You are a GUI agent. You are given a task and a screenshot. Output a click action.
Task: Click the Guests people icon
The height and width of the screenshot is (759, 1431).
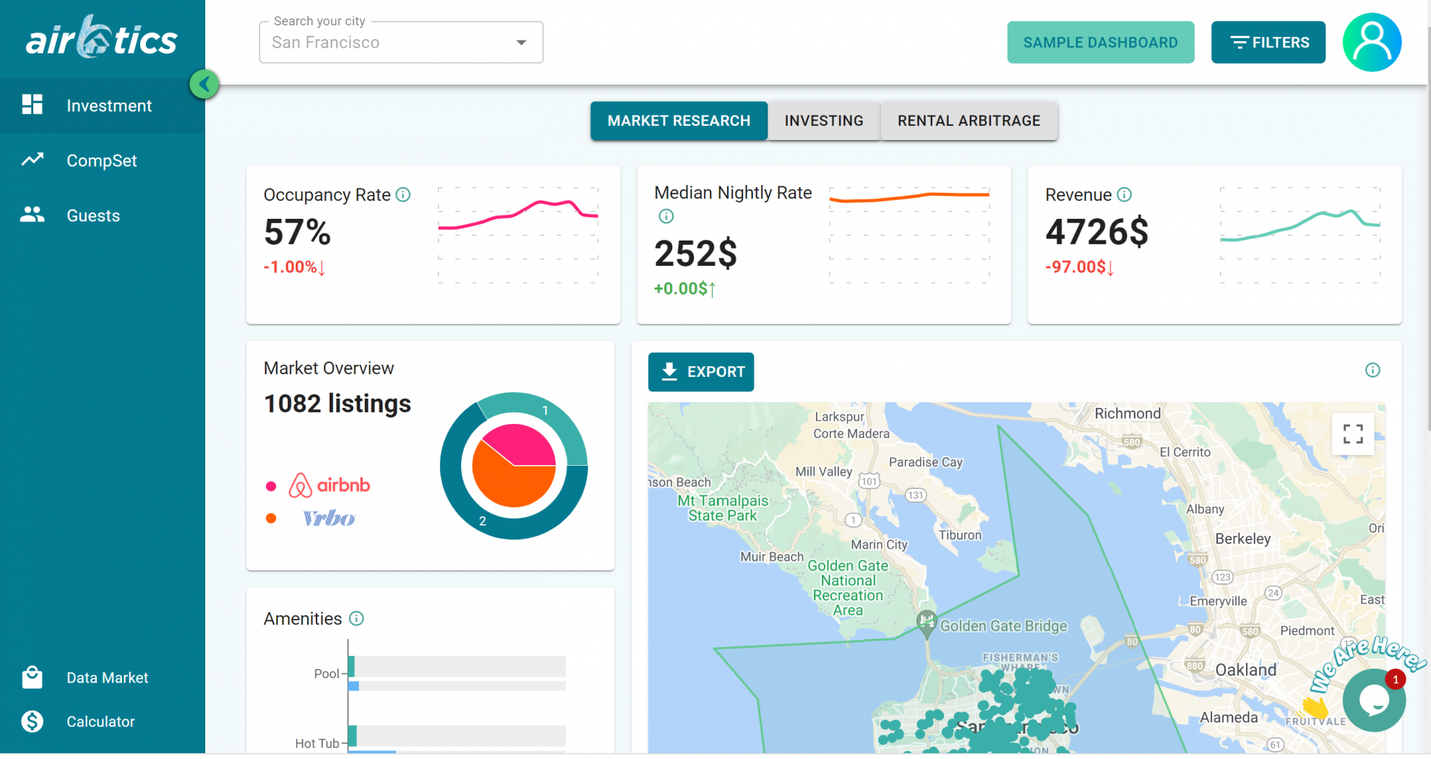32,214
